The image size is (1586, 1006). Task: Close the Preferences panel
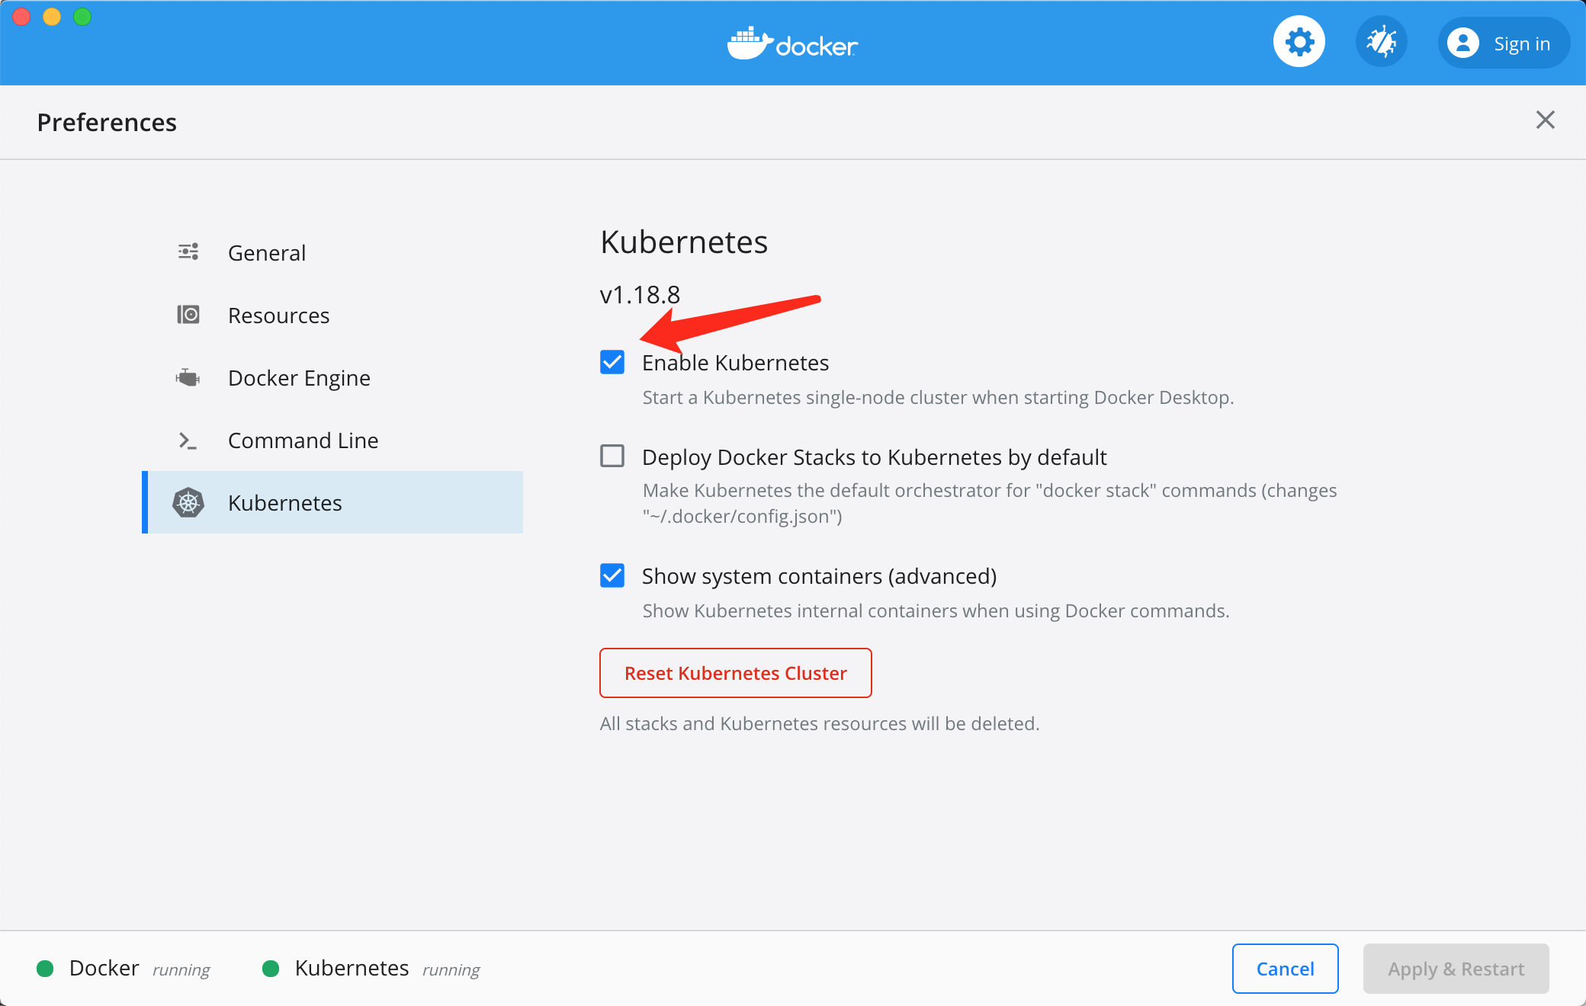pos(1545,120)
